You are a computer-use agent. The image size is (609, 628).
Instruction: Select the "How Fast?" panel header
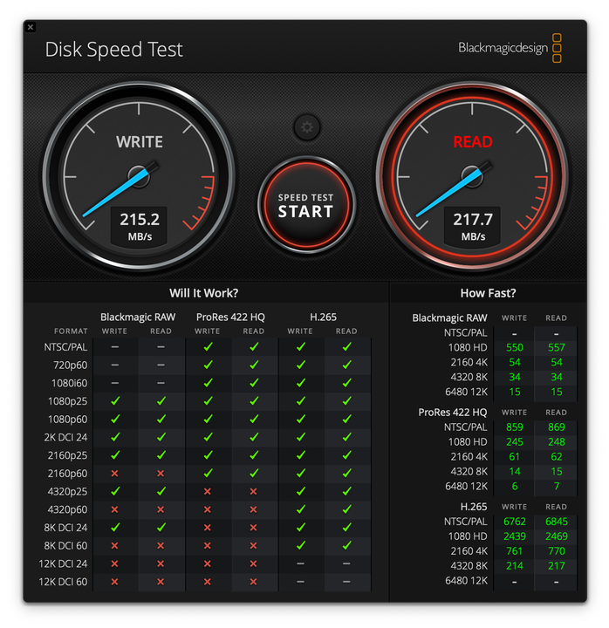488,293
